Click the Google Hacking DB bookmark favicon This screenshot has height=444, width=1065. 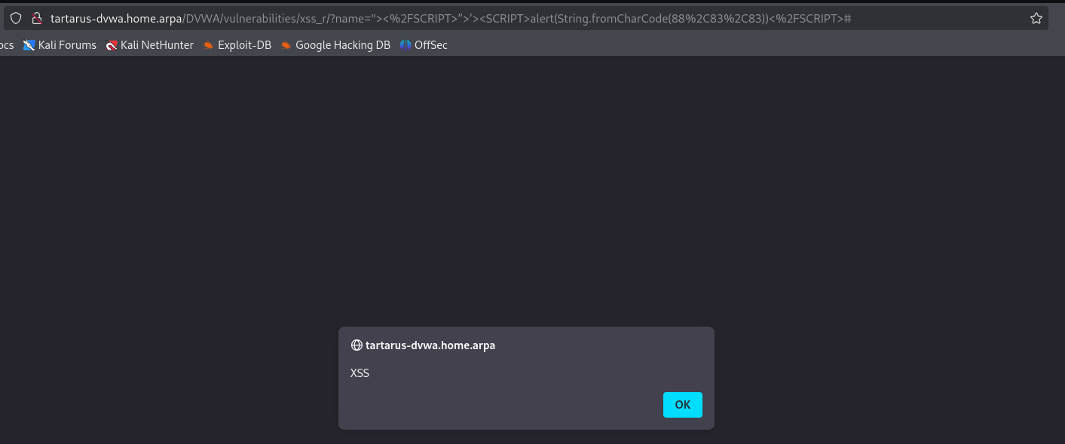pos(286,45)
